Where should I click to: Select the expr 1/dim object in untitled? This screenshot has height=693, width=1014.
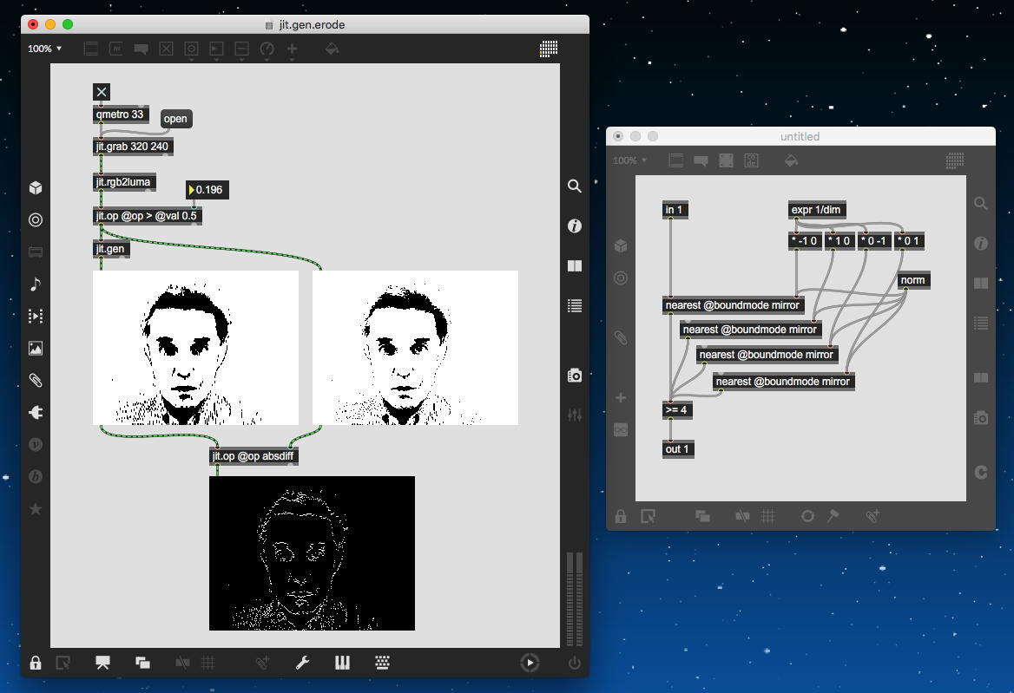pyautogui.click(x=817, y=210)
